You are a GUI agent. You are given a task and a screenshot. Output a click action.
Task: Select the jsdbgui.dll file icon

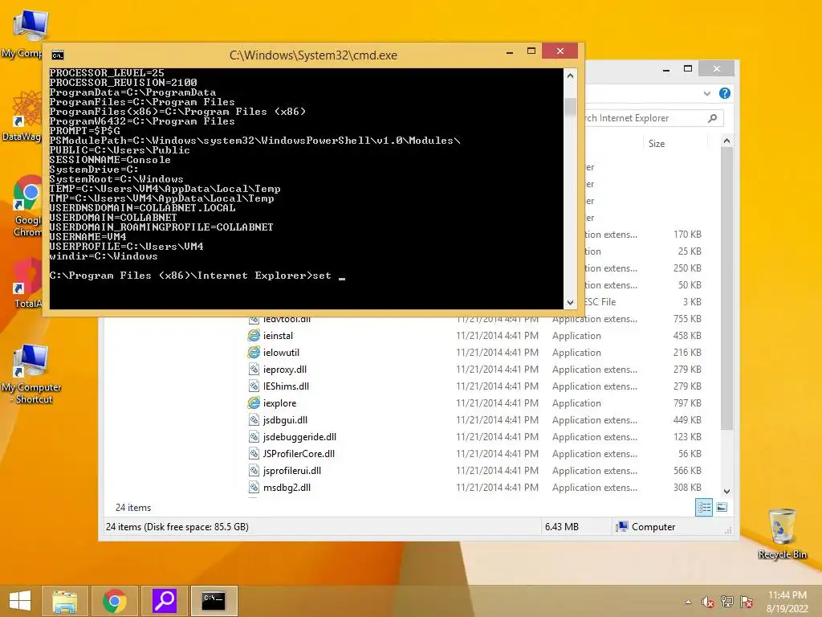(x=254, y=419)
